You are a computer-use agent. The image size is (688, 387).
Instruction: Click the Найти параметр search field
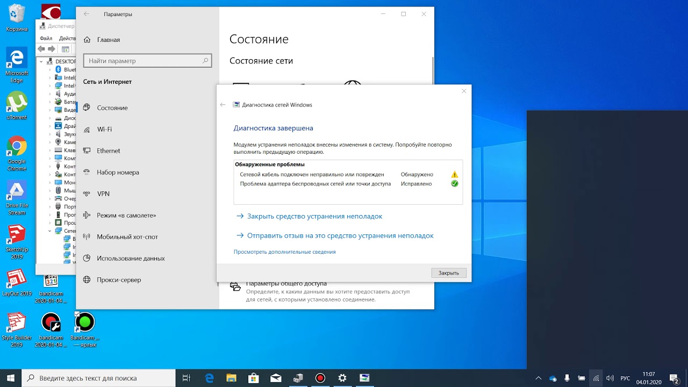[x=148, y=61]
